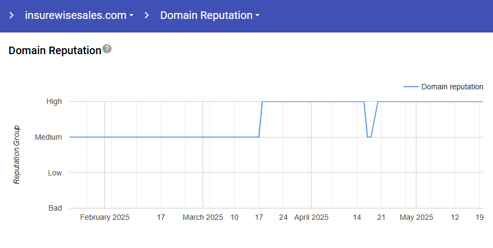Viewport: 493px width, 248px height.
Task: Click the blue line swatch in legend
Action: click(411, 87)
